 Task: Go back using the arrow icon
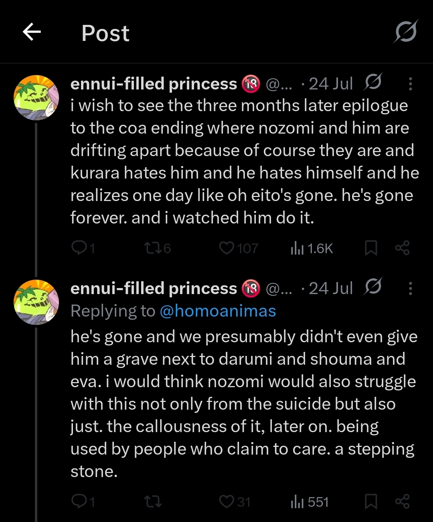click(x=32, y=32)
